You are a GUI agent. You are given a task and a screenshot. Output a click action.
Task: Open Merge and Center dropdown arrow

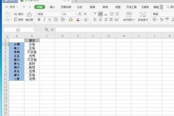click(135, 20)
